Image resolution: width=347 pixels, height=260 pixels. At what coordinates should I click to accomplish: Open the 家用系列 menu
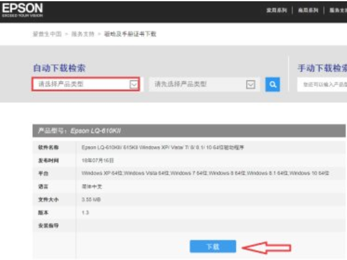point(276,10)
